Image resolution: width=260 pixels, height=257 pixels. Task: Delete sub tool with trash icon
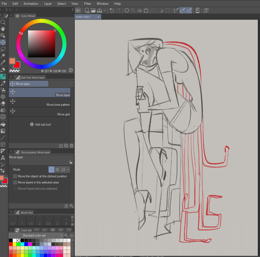[72, 146]
